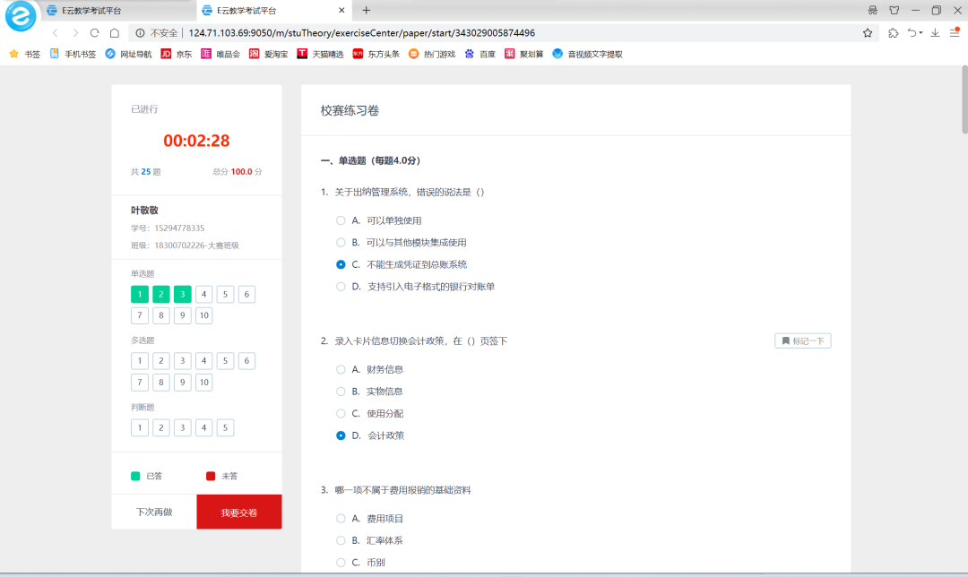The height and width of the screenshot is (577, 968).
Task: Open the browser hamburger menu icon
Action: [955, 32]
